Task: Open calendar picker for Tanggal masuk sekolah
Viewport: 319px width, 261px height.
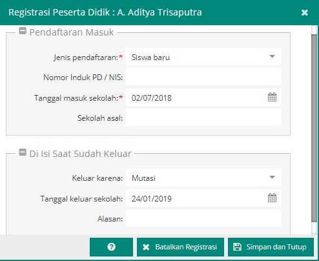Action: click(x=272, y=97)
